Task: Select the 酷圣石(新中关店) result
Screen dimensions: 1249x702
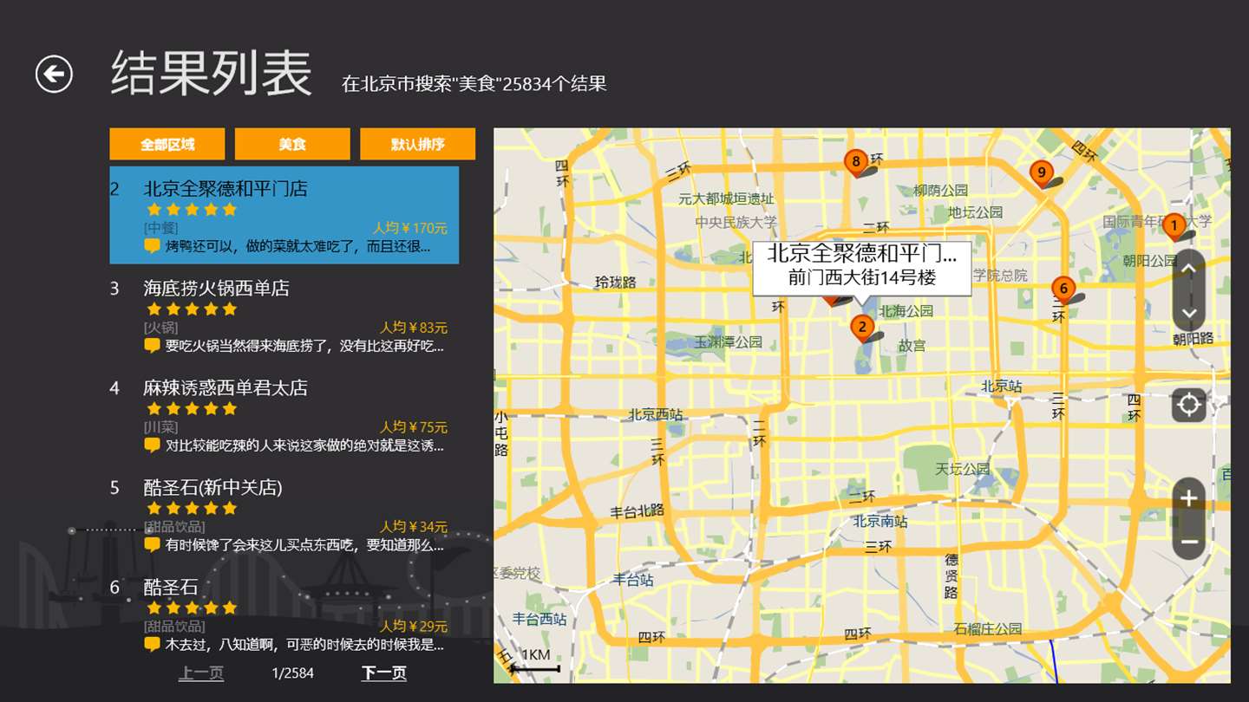Action: 284,515
